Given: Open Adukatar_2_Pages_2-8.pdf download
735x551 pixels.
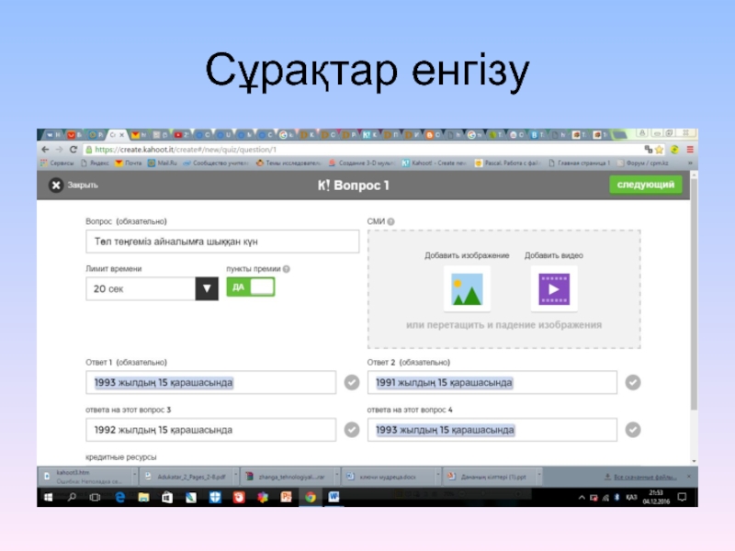Looking at the screenshot, I should pyautogui.click(x=187, y=477).
